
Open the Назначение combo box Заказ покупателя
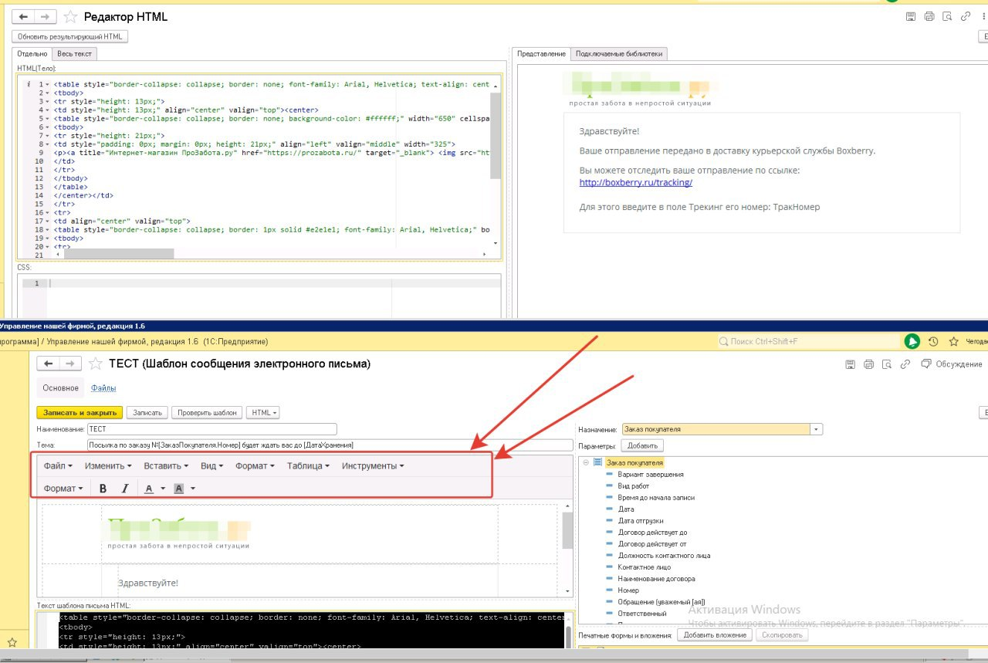pyautogui.click(x=816, y=428)
